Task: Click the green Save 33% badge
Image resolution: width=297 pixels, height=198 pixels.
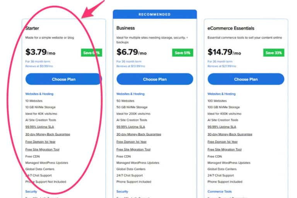Action: point(274,53)
